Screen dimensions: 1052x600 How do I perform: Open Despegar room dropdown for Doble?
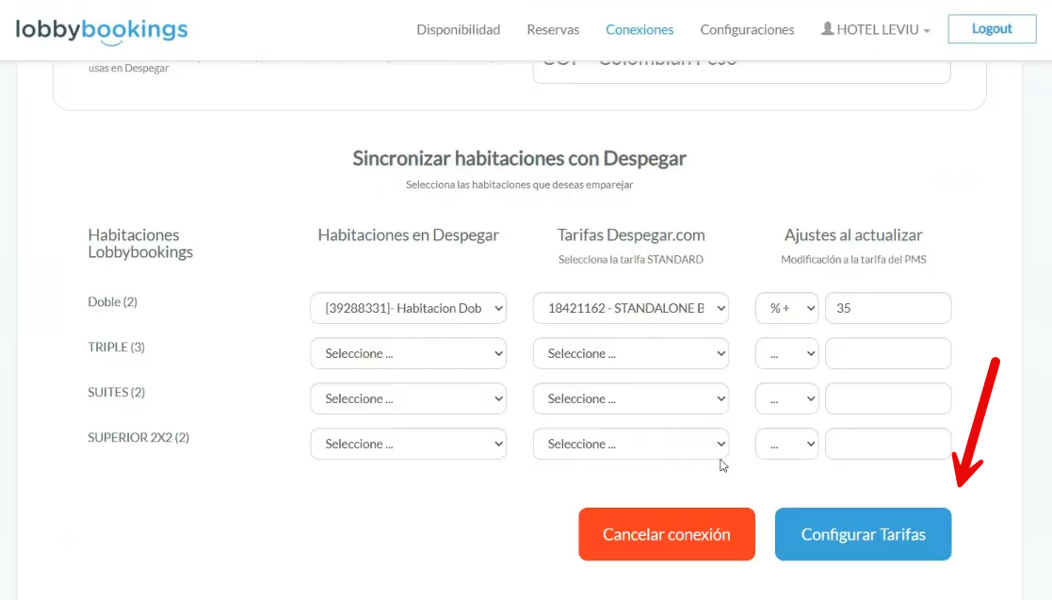(409, 308)
